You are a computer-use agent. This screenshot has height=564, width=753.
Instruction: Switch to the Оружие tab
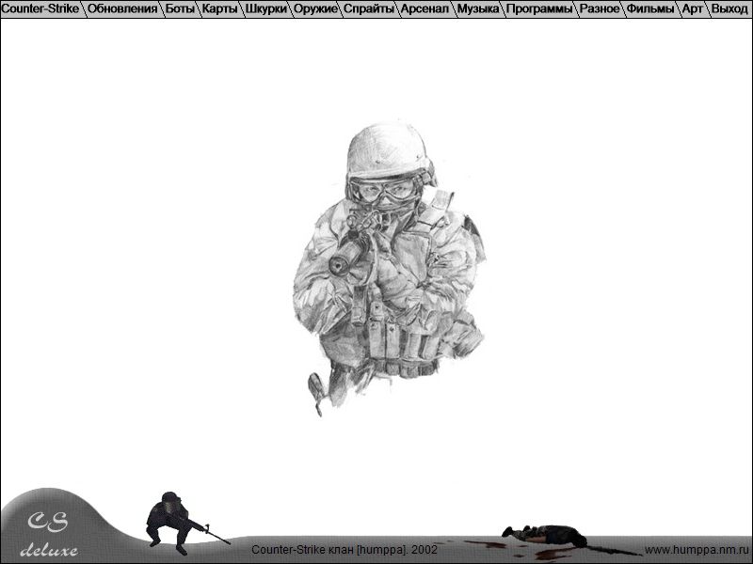click(315, 8)
